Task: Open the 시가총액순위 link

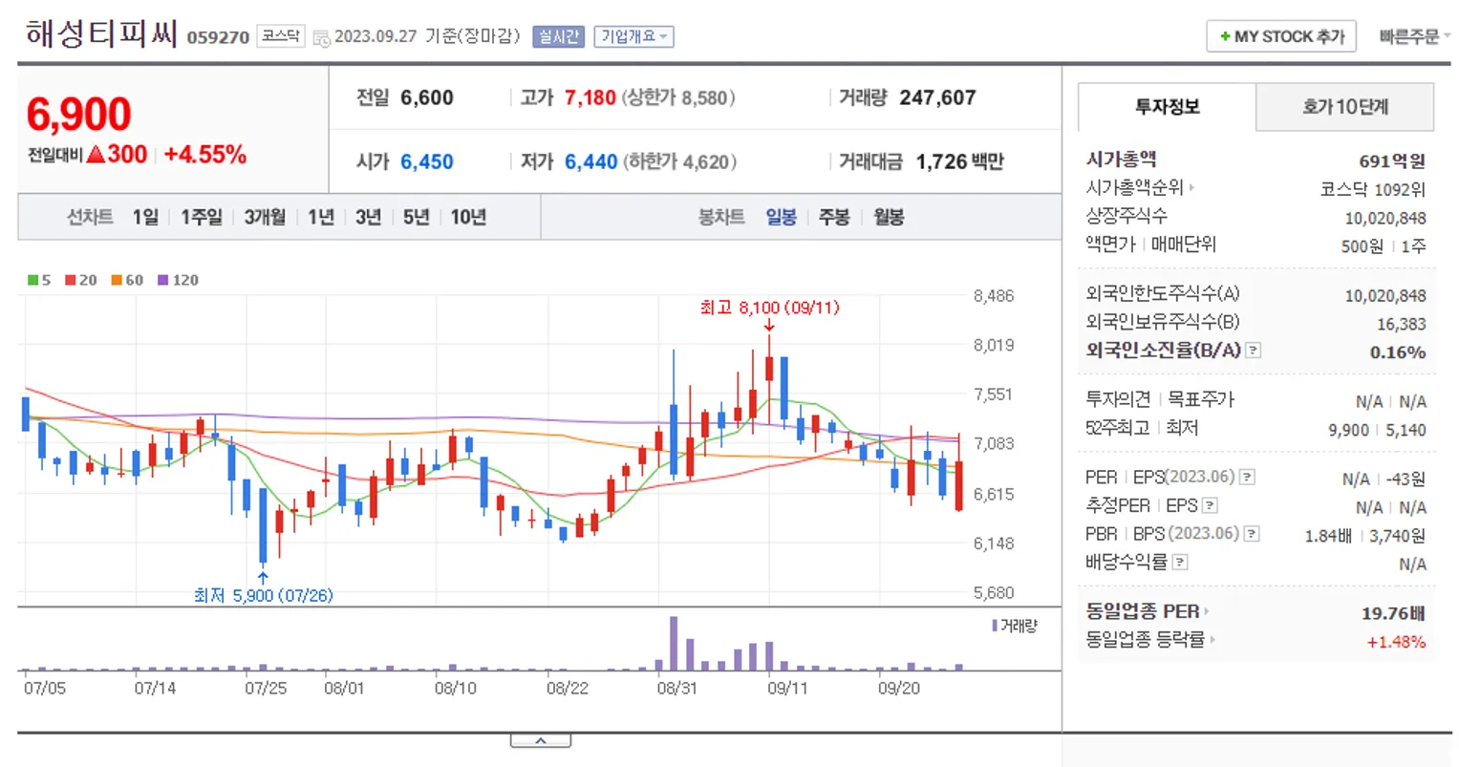Action: [1134, 187]
